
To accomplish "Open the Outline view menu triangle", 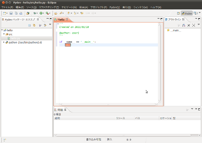I will coord(199,25).
